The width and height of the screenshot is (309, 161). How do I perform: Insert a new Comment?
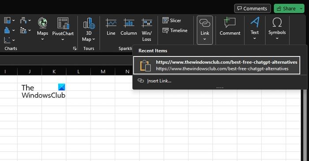230,26
